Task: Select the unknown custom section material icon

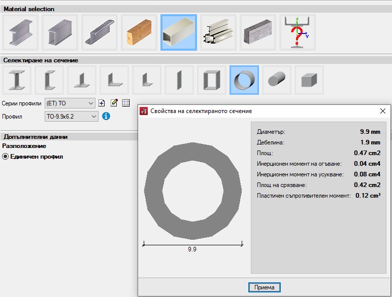Action: (x=298, y=32)
